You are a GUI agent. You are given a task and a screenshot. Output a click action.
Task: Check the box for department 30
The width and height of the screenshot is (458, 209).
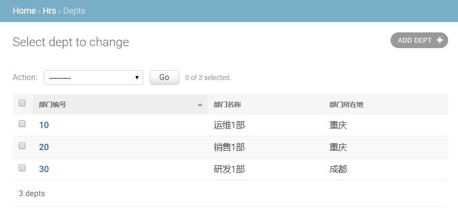22,168
